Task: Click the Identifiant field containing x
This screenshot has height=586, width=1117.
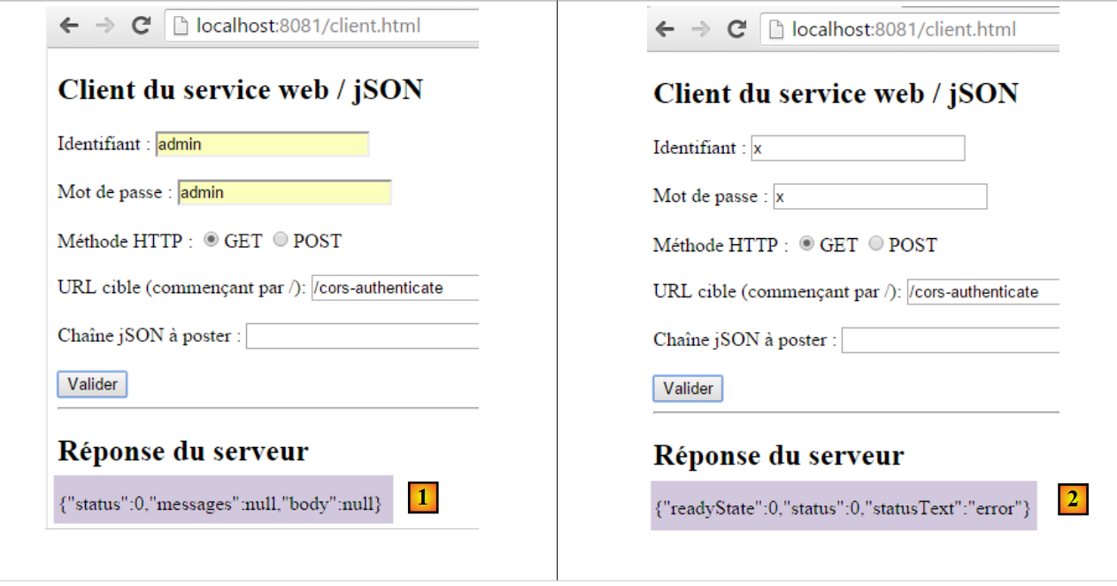Action: [858, 149]
